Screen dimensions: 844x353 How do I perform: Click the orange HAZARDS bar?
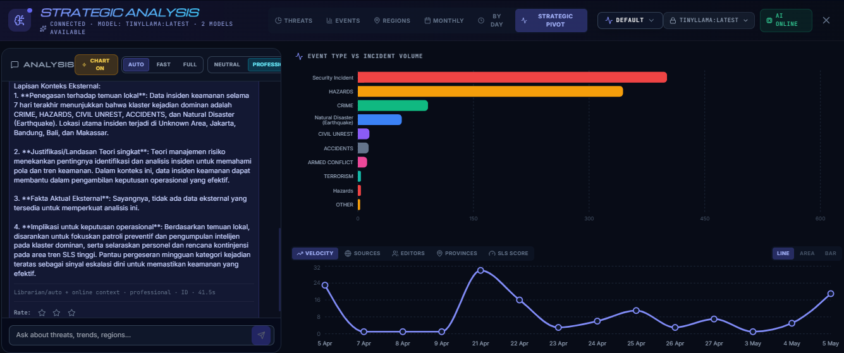click(x=490, y=92)
